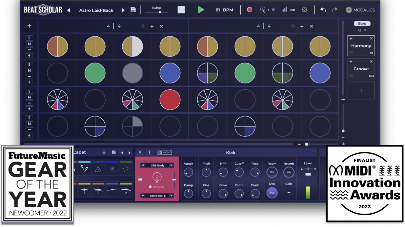The width and height of the screenshot is (405, 227).
Task: Expand the metronome count dropdown arrow
Action: [x=273, y=10]
